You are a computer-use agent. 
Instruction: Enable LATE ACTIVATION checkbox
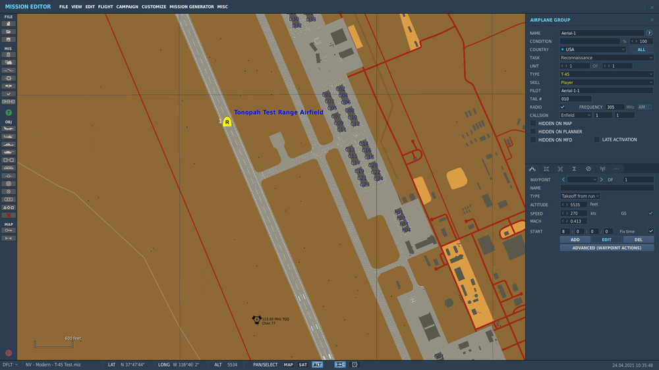tap(597, 140)
